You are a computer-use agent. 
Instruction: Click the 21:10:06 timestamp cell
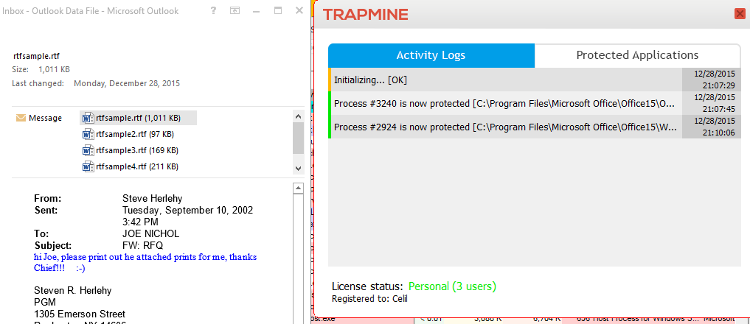[x=711, y=127]
